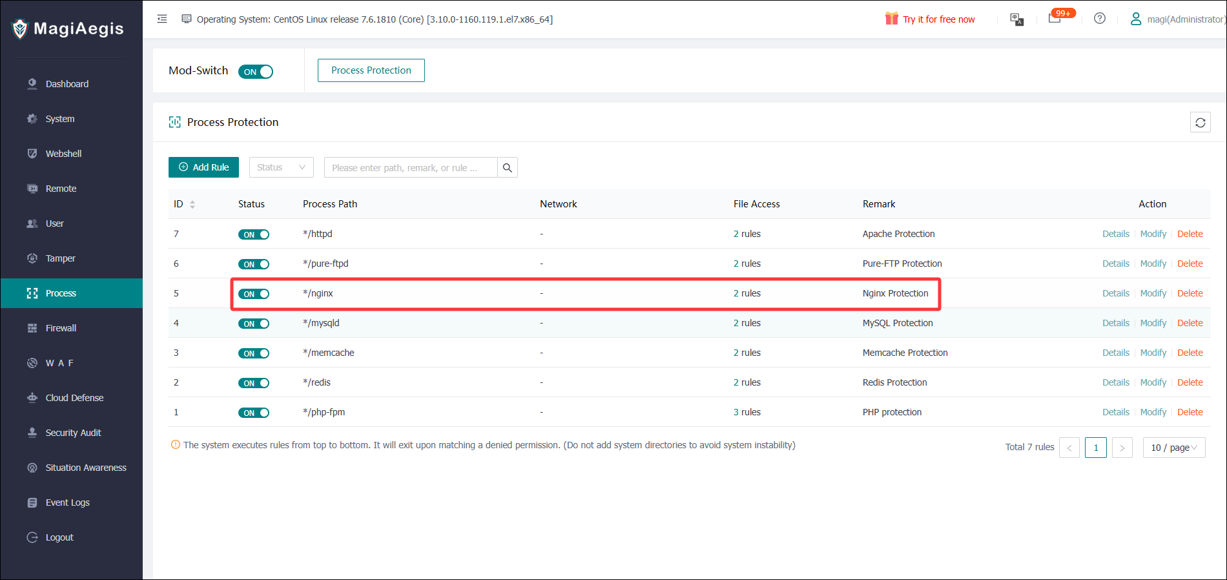1227x580 pixels.
Task: Open the Tamper menu item
Action: click(72, 258)
